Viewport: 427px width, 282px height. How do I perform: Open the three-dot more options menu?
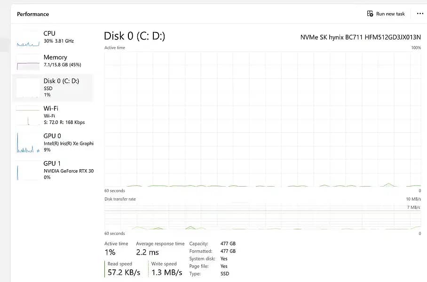click(x=420, y=14)
